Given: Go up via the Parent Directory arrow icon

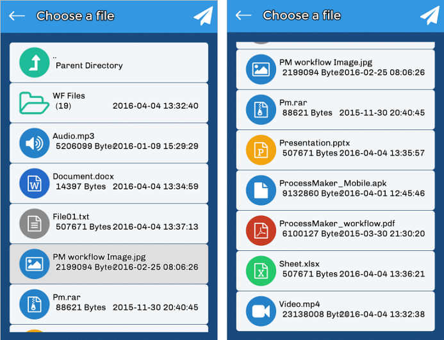Looking at the screenshot, I should click(x=34, y=62).
